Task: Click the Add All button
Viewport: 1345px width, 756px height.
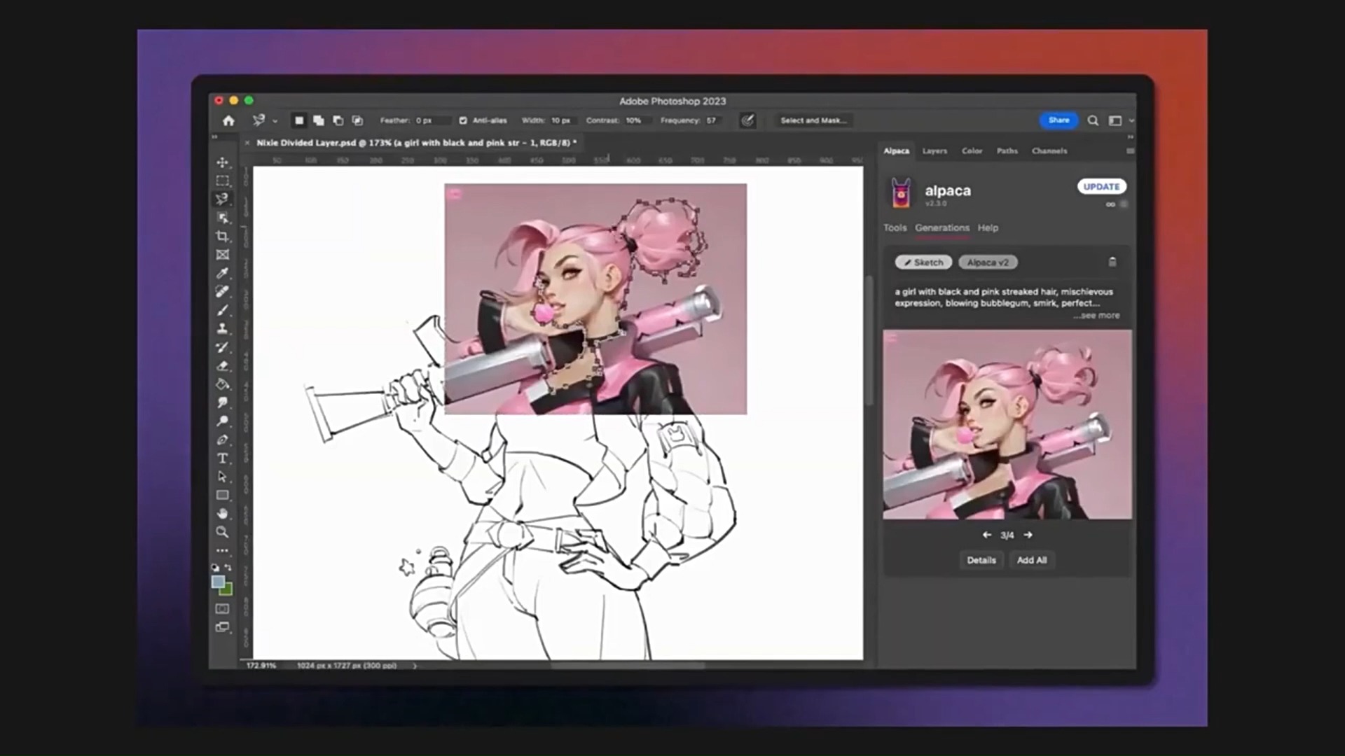Action: point(1032,560)
